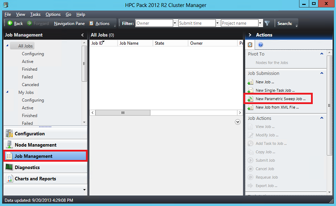Select Configuring under All Jobs
336x206 pixels.
tap(33, 54)
